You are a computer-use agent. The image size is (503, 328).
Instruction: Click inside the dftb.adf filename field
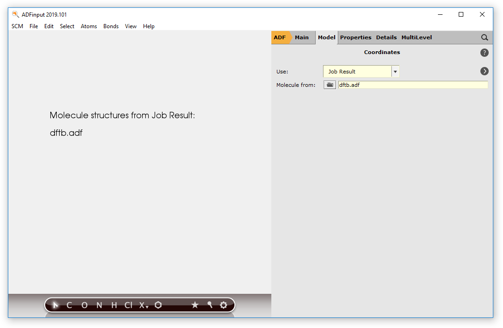406,85
